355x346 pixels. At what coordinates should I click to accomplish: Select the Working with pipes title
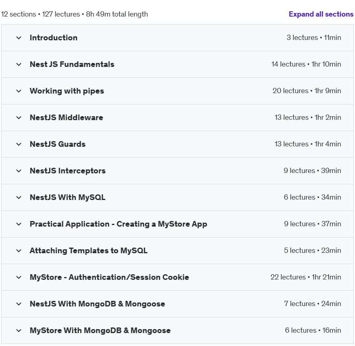pyautogui.click(x=67, y=91)
